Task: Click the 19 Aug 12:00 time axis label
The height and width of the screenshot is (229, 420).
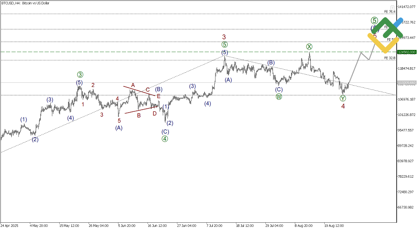Action: [x=334, y=226]
